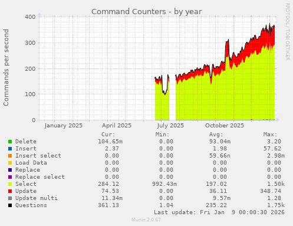Image resolution: width=293 pixels, height=226 pixels.
Task: Click the 'Delete' legend label
Action: click(26, 142)
